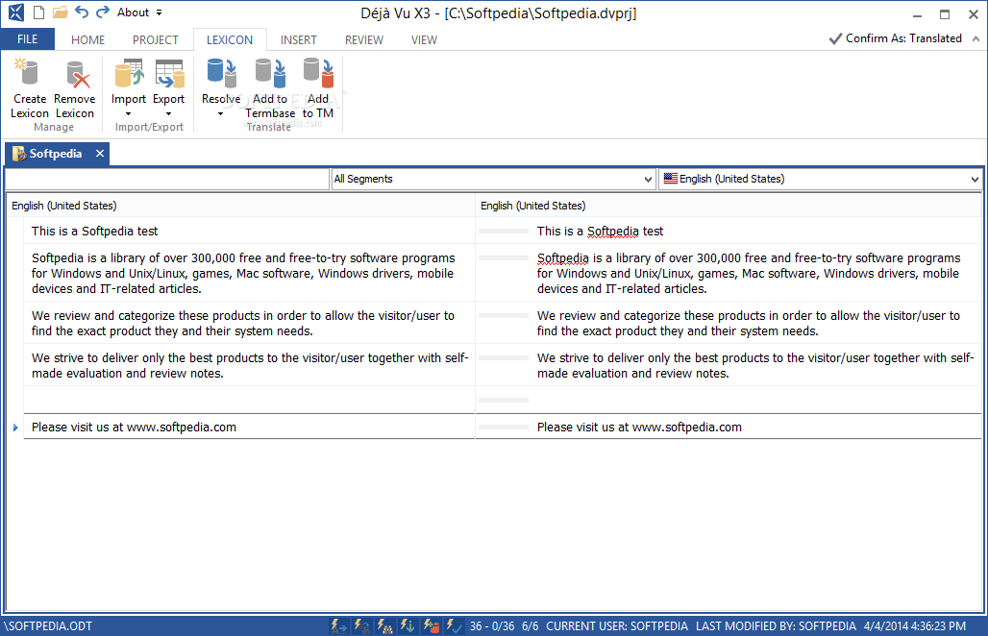
Task: Click source segment 'Please visit us at www.softpedia.com'
Action: coord(250,427)
